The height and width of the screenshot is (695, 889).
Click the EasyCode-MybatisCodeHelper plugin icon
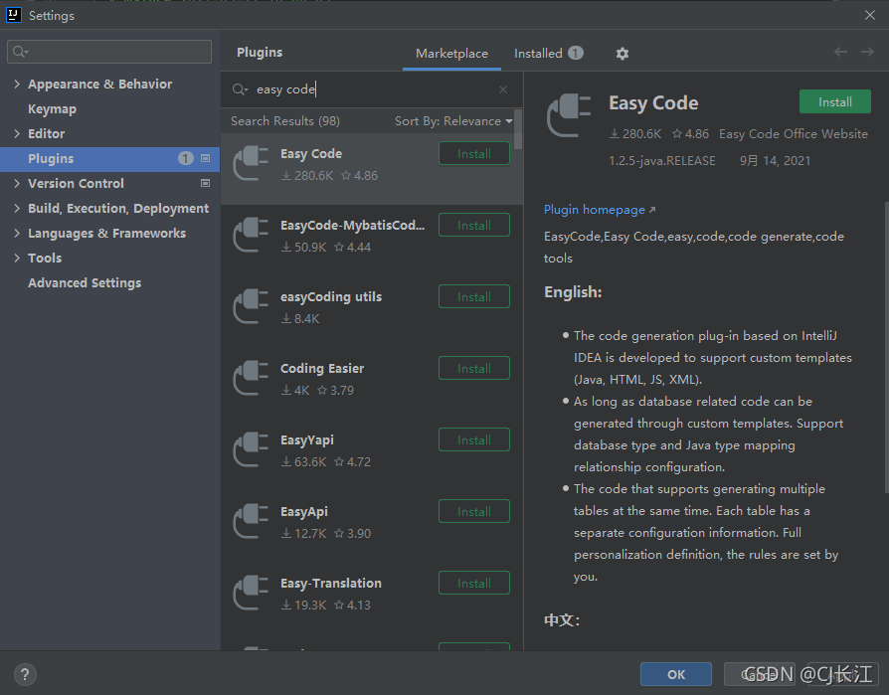point(251,235)
